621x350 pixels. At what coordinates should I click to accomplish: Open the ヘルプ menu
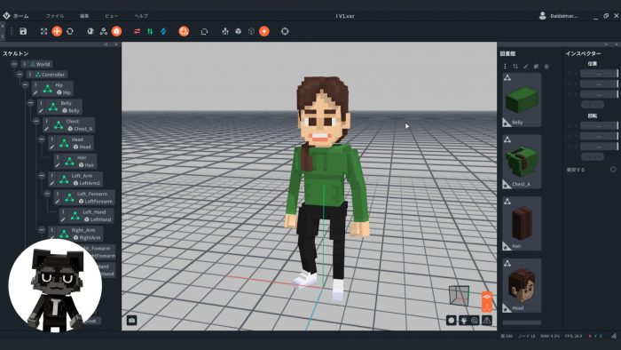tap(141, 16)
